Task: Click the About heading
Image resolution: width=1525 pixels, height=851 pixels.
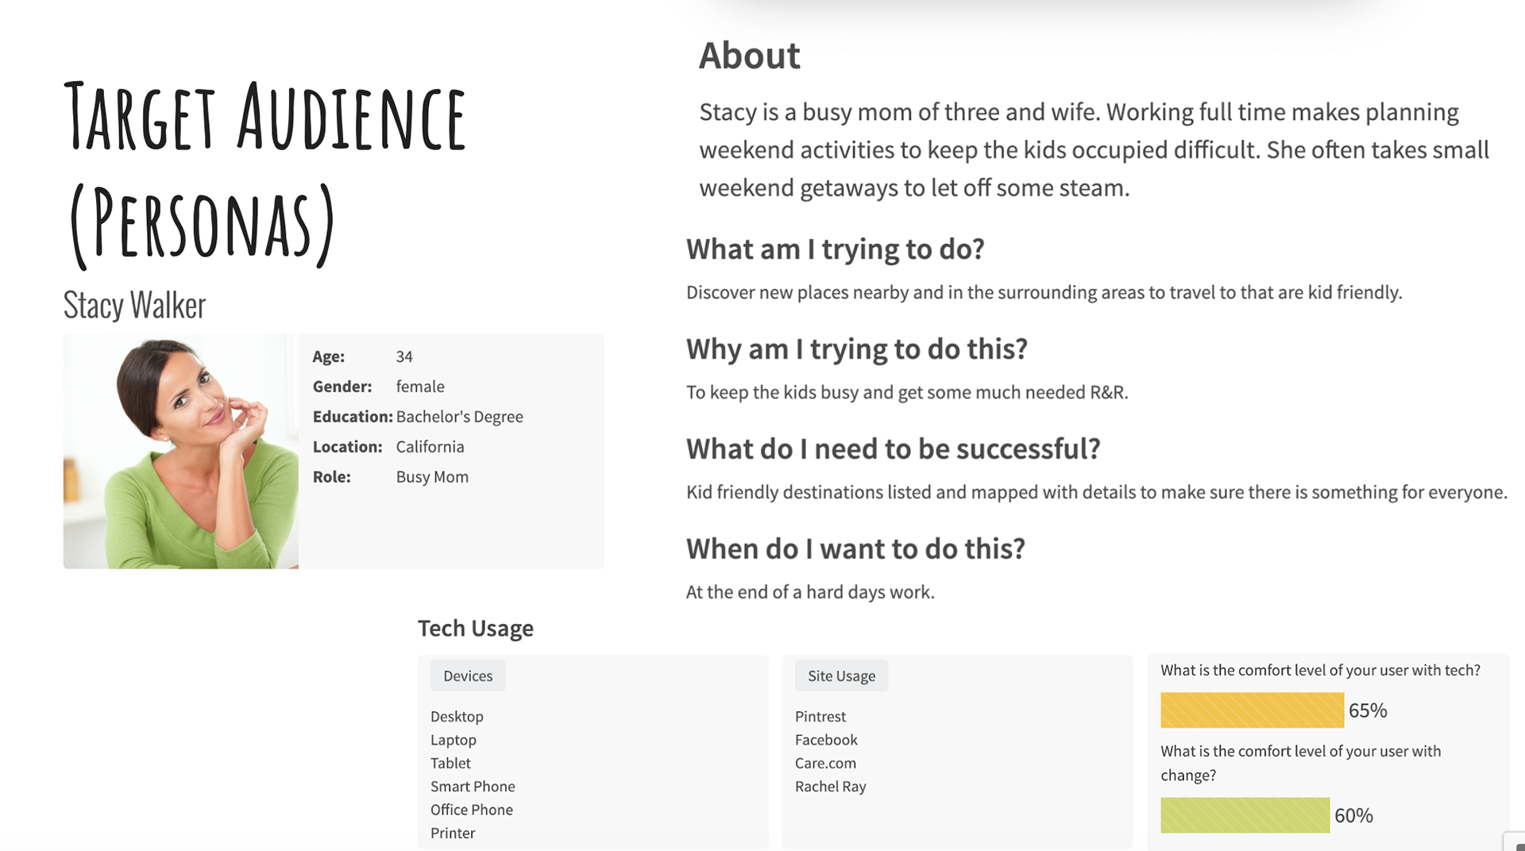Action: click(x=749, y=56)
